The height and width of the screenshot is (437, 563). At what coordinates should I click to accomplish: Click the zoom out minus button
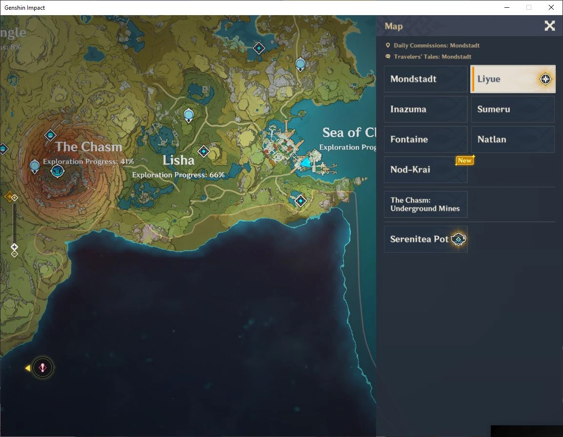pyautogui.click(x=14, y=254)
